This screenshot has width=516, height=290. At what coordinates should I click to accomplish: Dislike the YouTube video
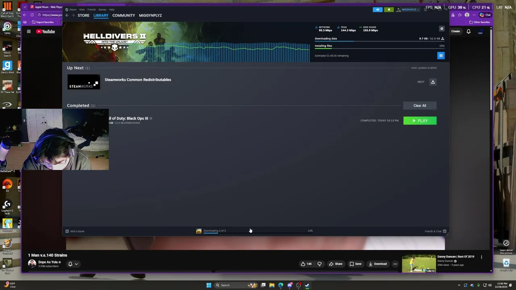point(319,264)
